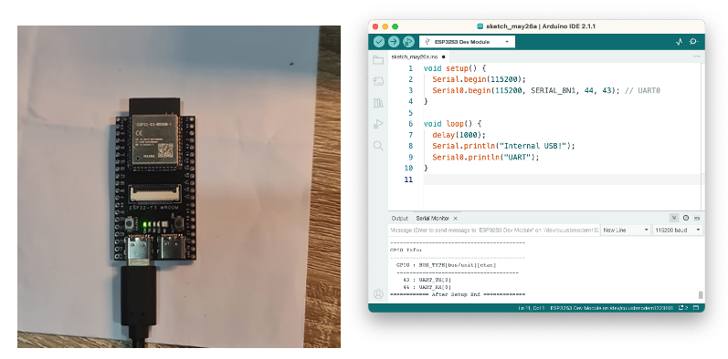Open the Debug panel in the sidebar
This screenshot has height=359, width=728.
378,124
